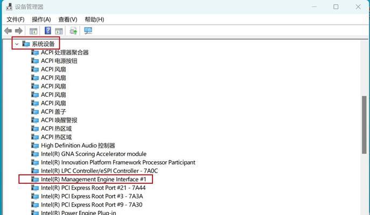The width and height of the screenshot is (370, 215).
Task: Open help via the blue question mark icon
Action: [x=48, y=31]
